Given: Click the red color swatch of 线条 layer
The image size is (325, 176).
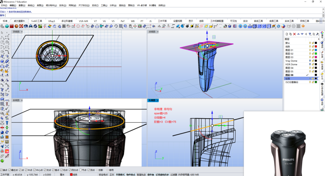Looking at the screenshot, I should [x=316, y=46].
